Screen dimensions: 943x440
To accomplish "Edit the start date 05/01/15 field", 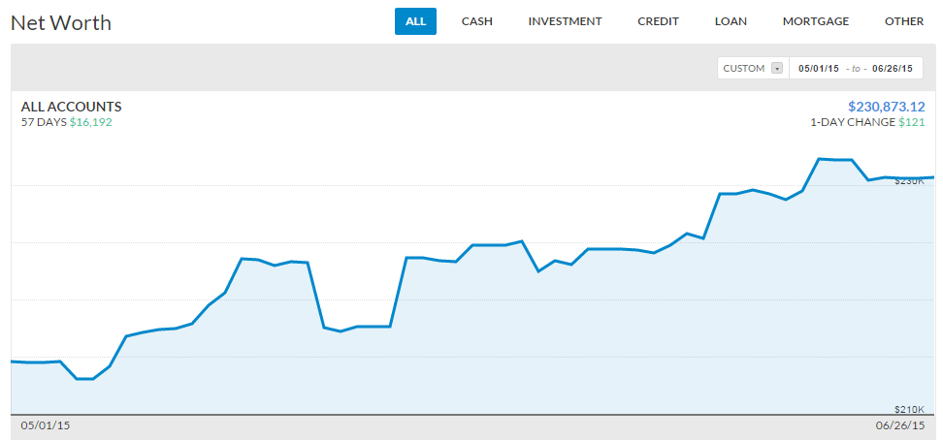I will point(818,69).
